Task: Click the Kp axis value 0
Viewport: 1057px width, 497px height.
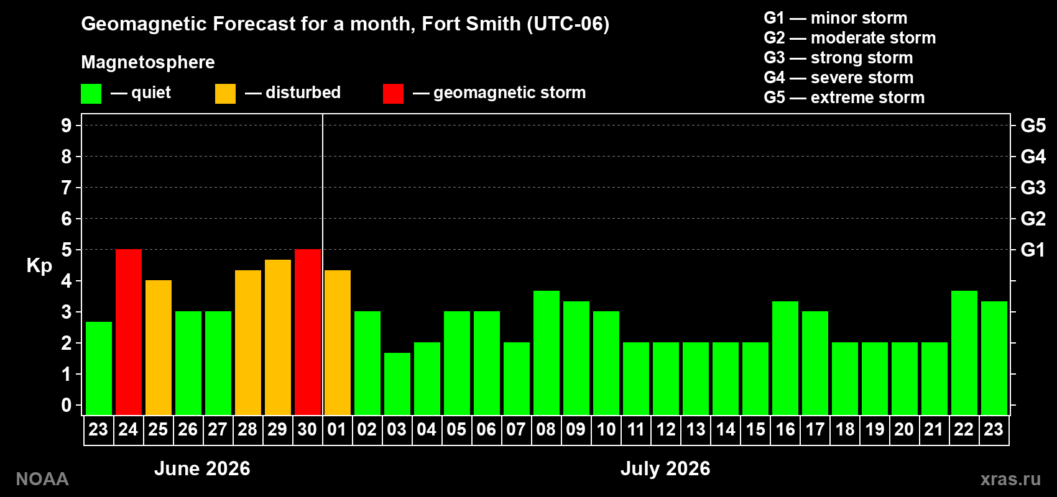Action: click(67, 405)
